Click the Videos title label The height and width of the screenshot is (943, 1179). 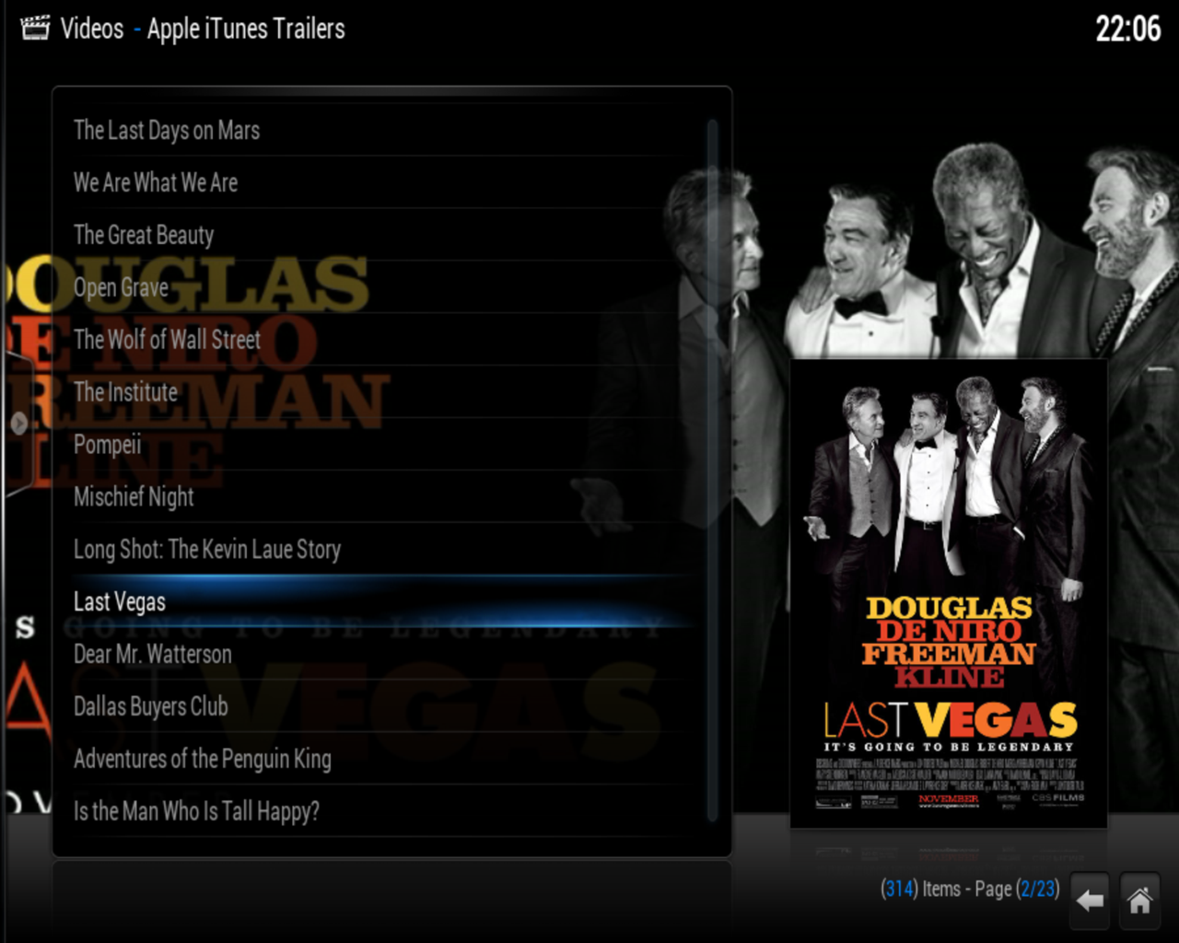(92, 29)
